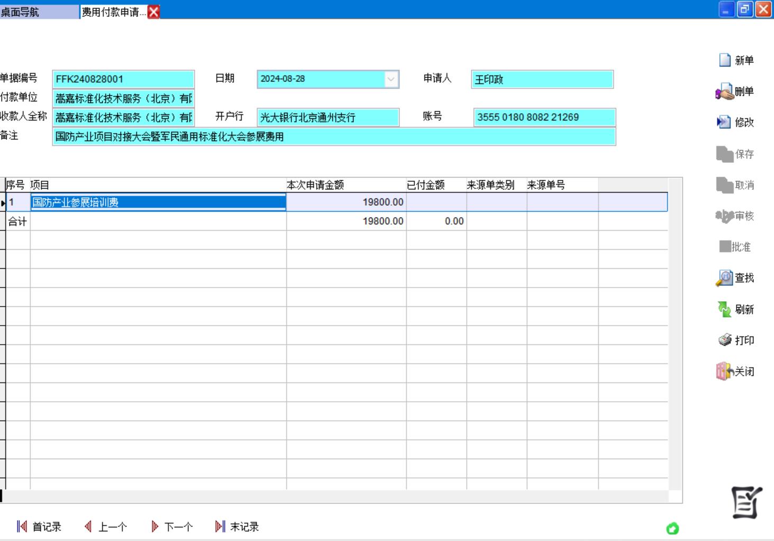The image size is (774, 541).
Task: Click the notepad icon at bottom right
Action: [746, 502]
